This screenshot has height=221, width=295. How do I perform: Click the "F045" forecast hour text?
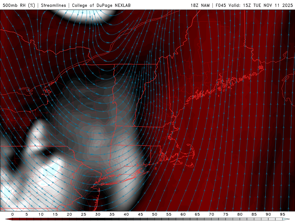click(221, 5)
